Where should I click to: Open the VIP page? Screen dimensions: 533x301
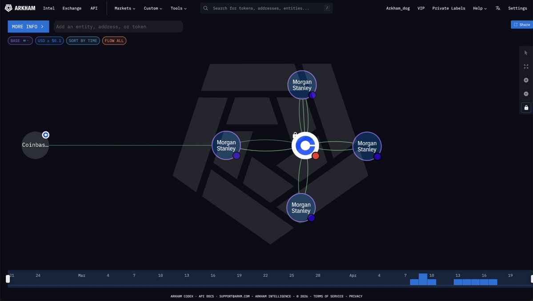[421, 8]
